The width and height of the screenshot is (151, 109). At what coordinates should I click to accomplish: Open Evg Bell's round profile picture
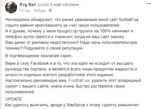(x=11, y=7)
